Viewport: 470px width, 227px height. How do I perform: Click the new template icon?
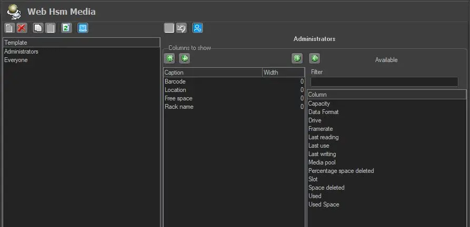9,28
